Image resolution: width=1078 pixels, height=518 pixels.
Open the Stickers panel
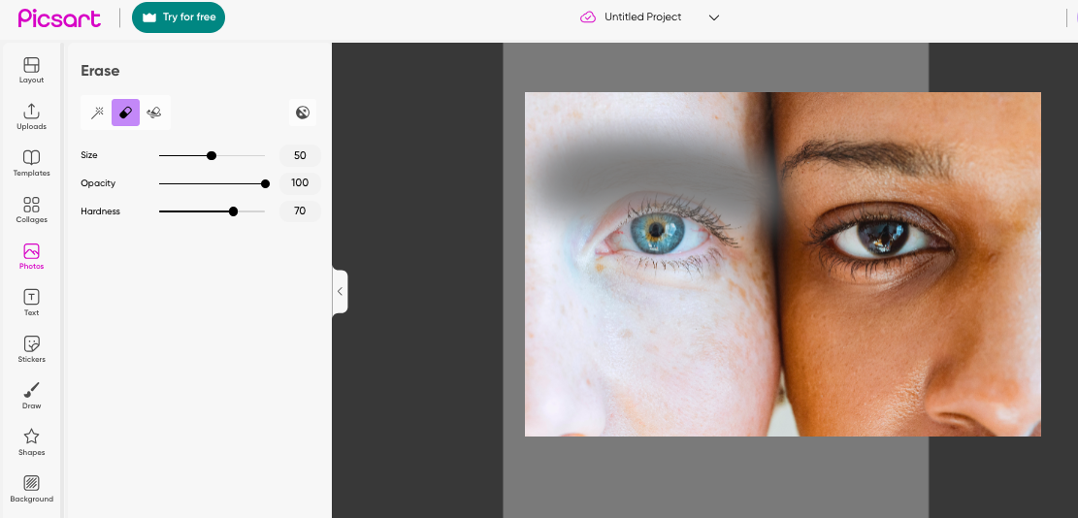coord(32,349)
